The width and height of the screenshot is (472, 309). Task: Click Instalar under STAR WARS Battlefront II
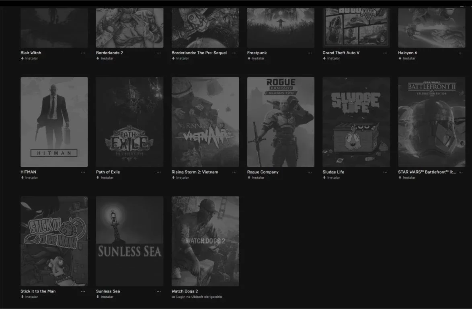407,178
